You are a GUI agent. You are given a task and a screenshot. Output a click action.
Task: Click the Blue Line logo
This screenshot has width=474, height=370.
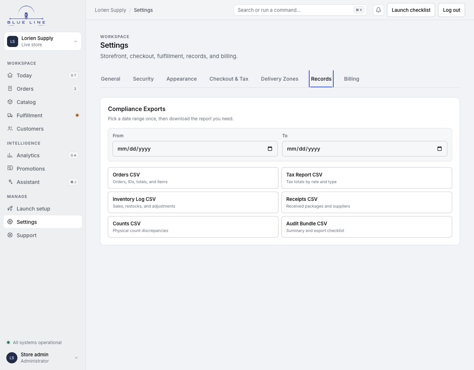click(x=26, y=16)
